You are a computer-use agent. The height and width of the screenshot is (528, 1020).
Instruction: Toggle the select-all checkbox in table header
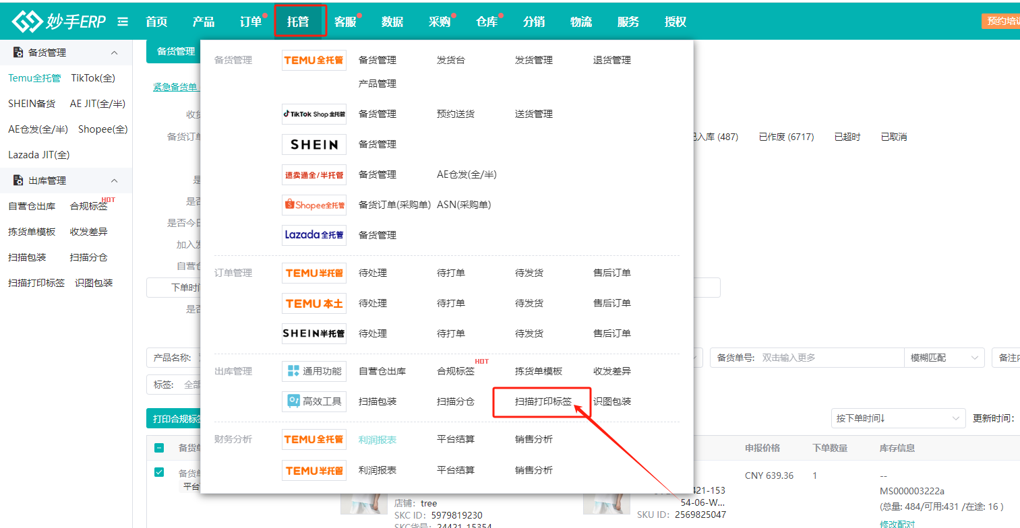tap(159, 448)
